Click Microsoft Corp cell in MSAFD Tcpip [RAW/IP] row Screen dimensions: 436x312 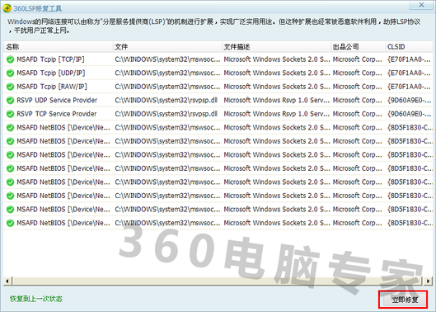coord(358,87)
